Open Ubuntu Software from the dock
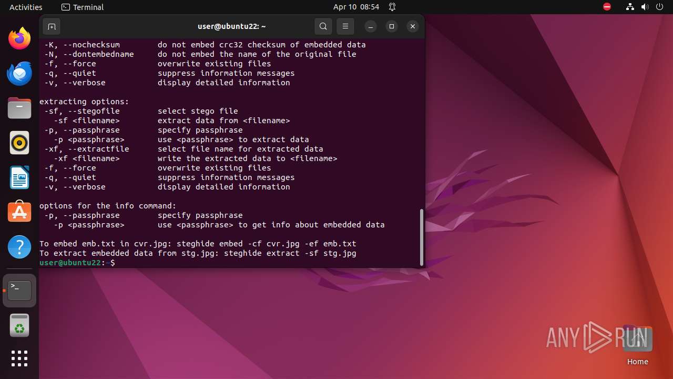 pyautogui.click(x=19, y=212)
